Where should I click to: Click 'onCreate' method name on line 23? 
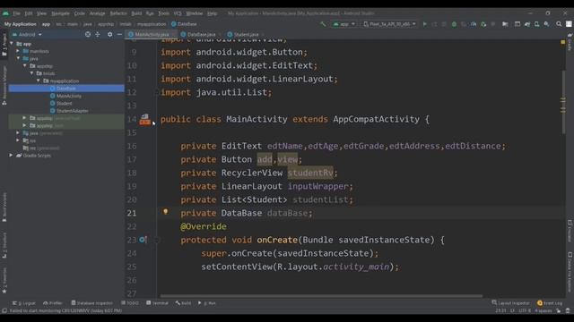[x=277, y=240]
